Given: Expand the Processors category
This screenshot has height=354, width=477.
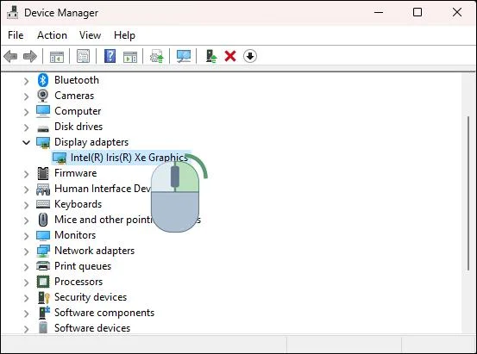Looking at the screenshot, I should (27, 283).
